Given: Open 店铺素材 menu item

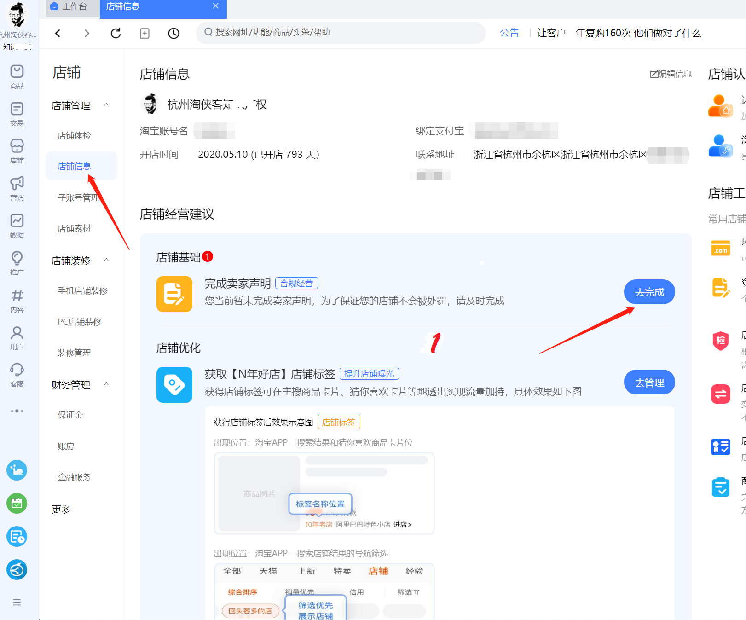Looking at the screenshot, I should point(74,229).
